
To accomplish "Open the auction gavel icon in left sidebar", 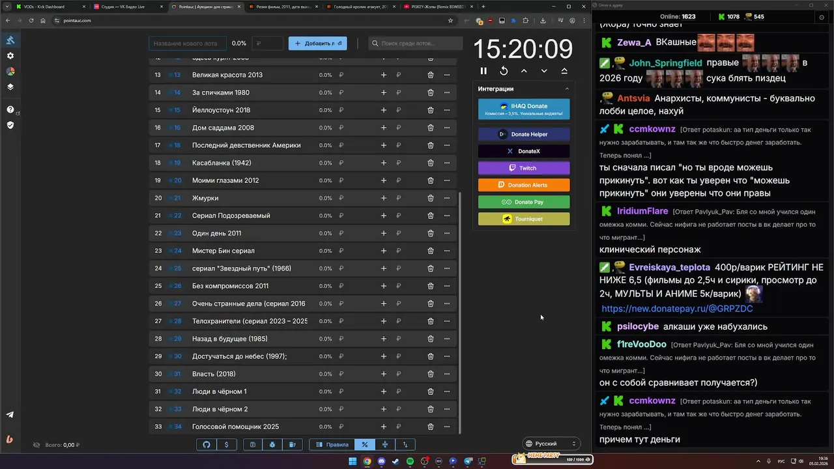I will [10, 40].
